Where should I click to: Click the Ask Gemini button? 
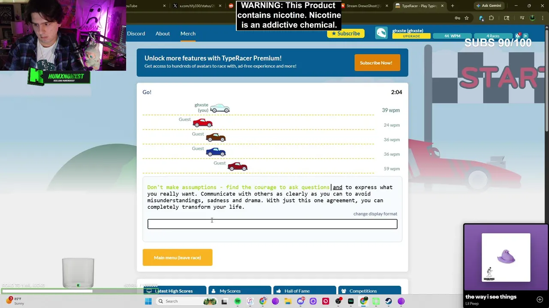[488, 6]
